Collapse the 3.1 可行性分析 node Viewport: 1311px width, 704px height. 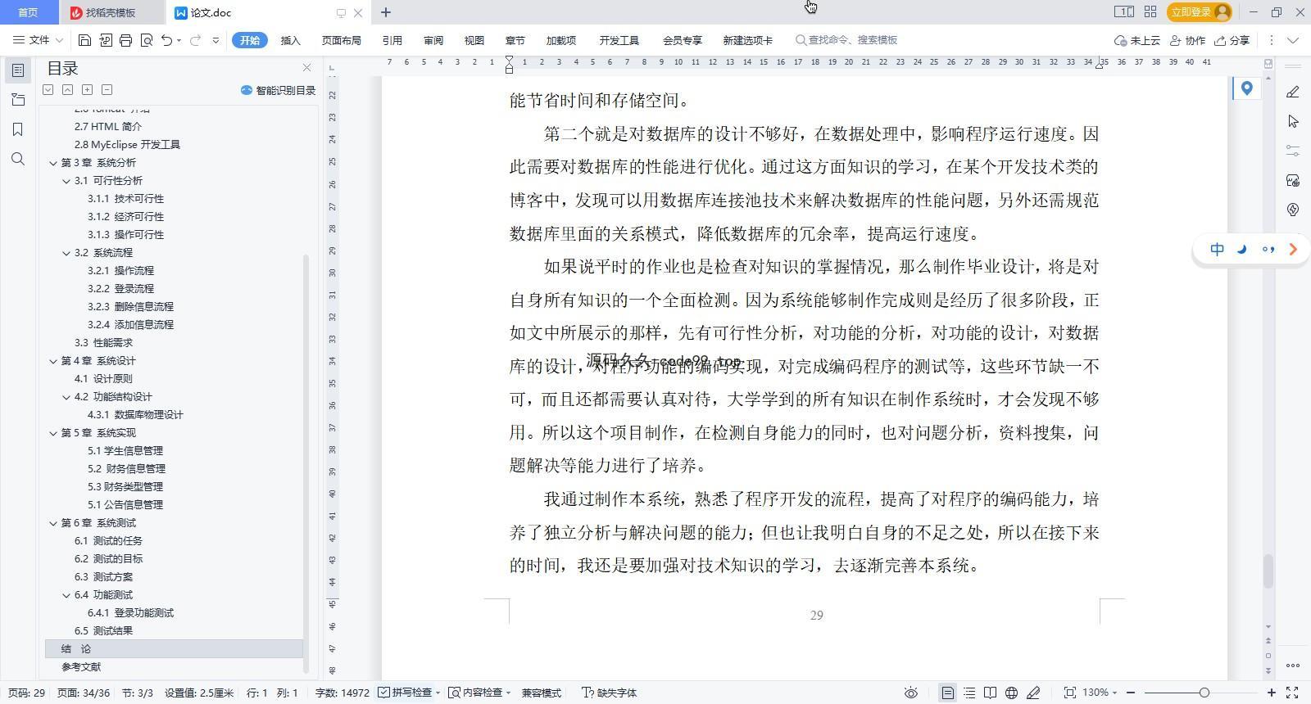coord(66,181)
